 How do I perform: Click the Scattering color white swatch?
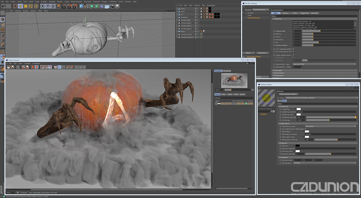click(x=299, y=115)
